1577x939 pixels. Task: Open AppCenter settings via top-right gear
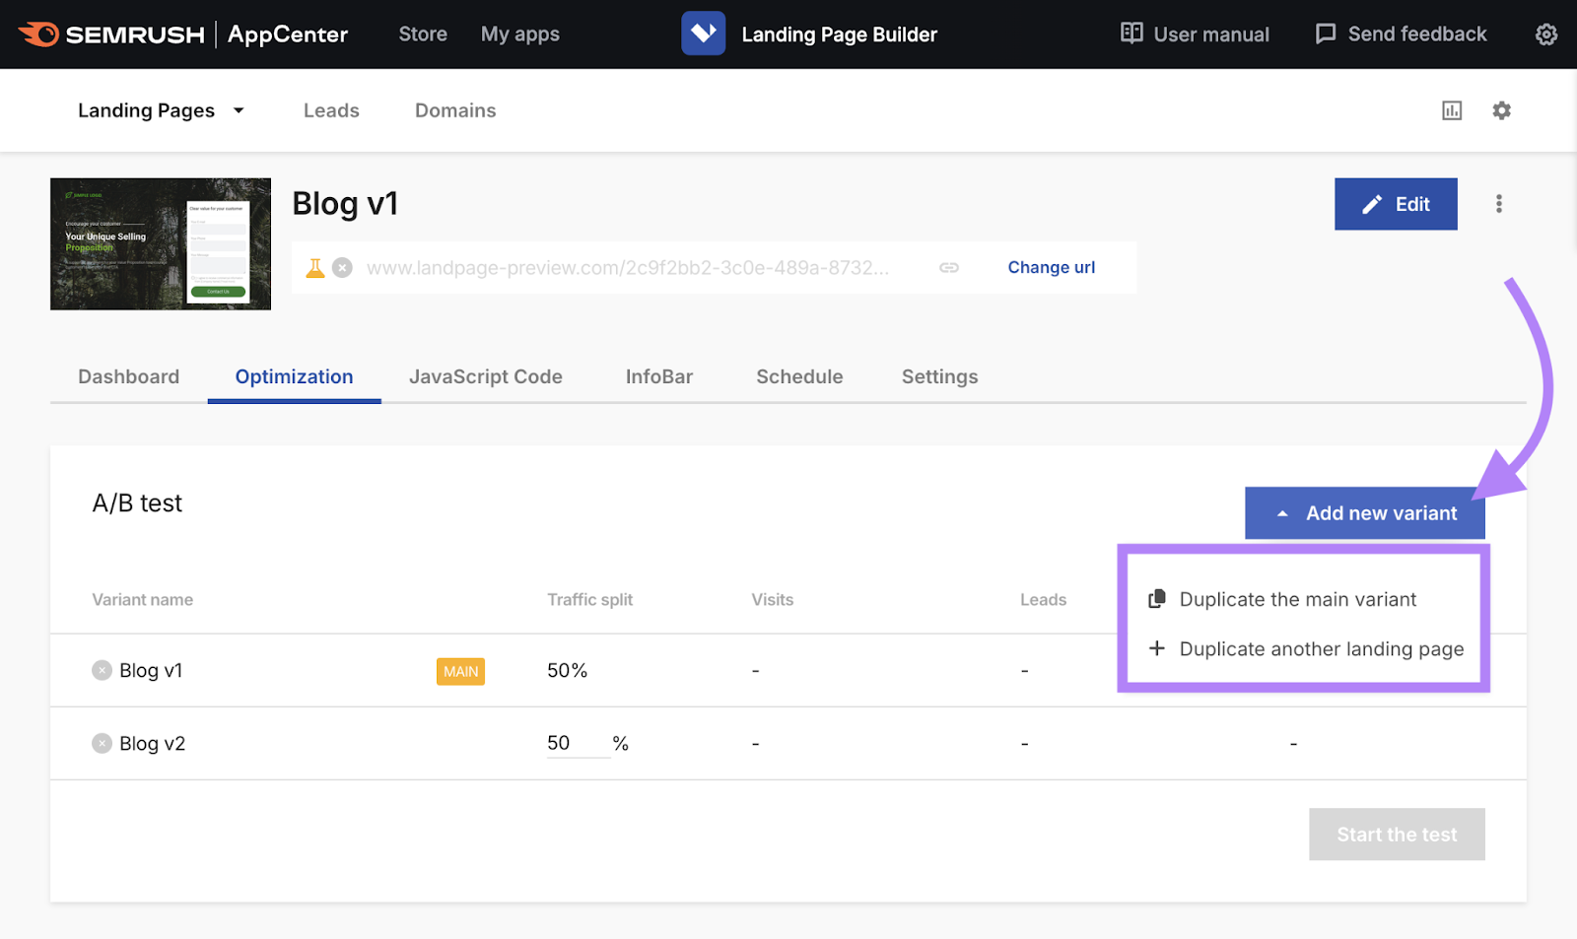[x=1545, y=34]
